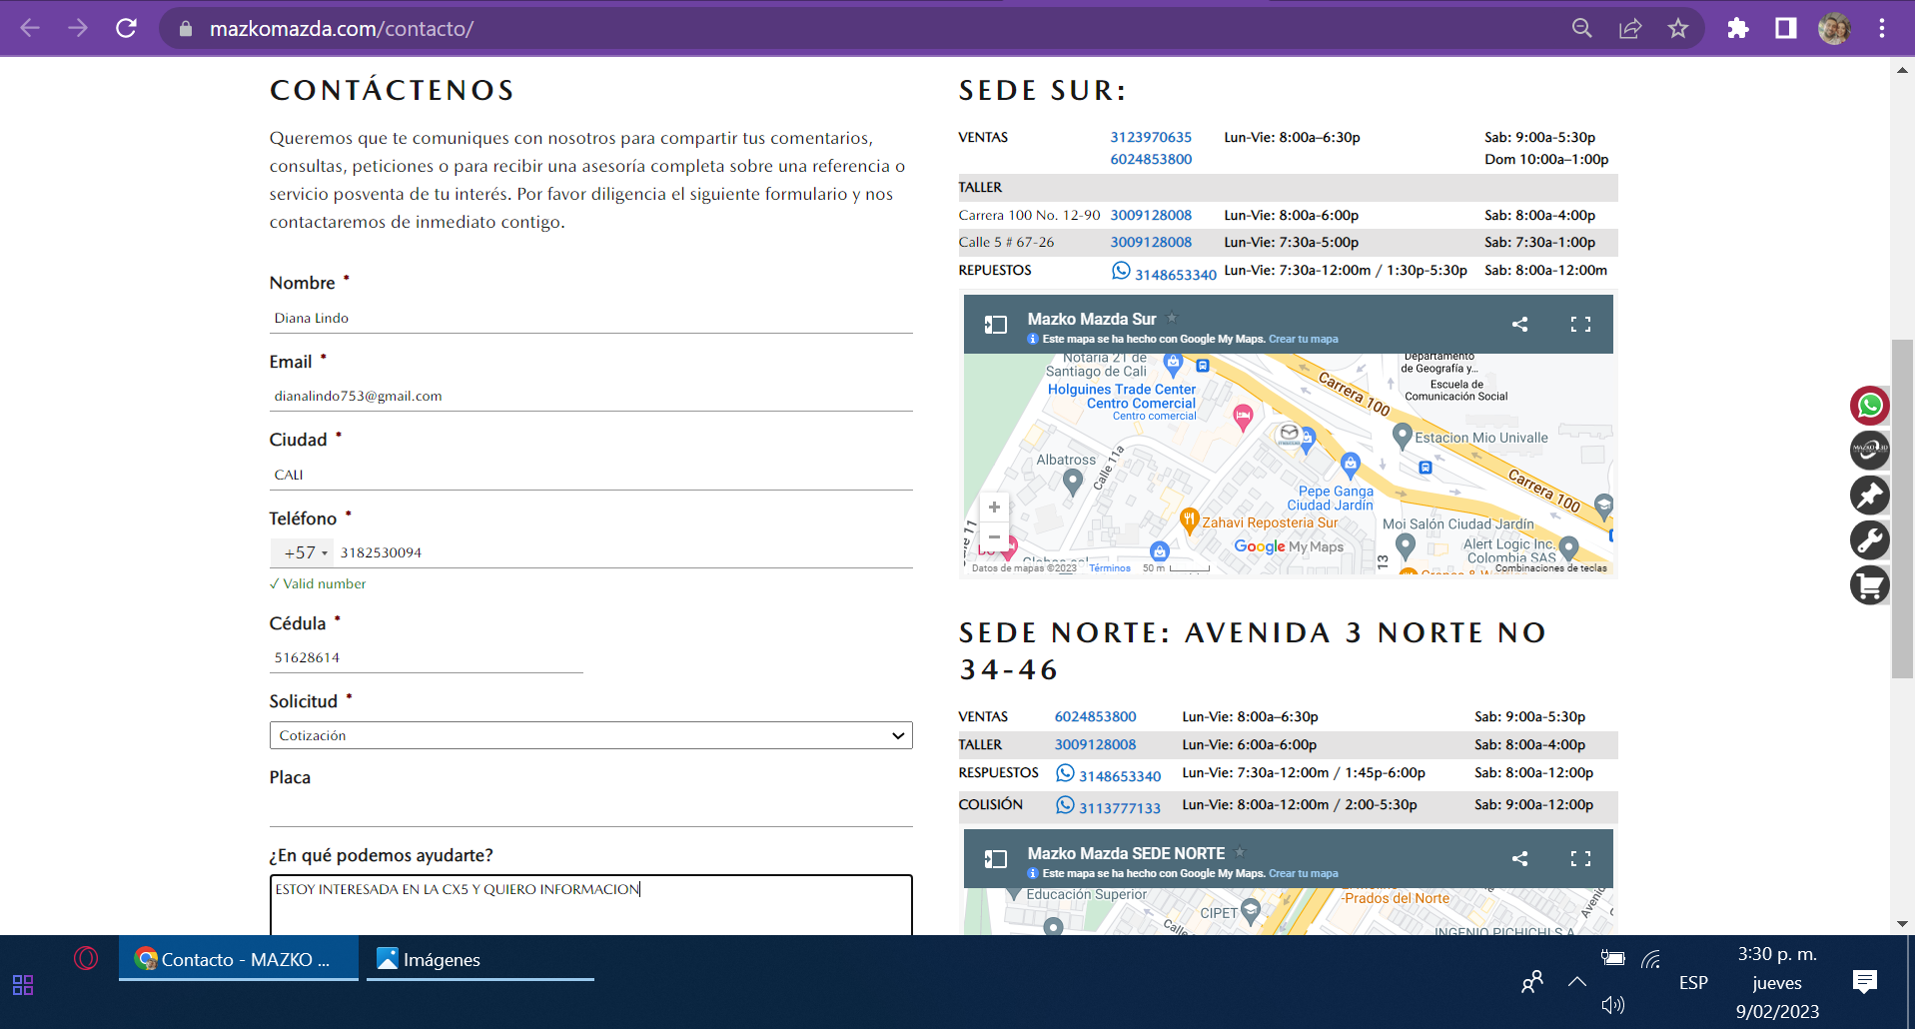Viewport: 1915px width, 1029px height.
Task: Click Sede Norte taller number 3009128008
Action: point(1095,744)
